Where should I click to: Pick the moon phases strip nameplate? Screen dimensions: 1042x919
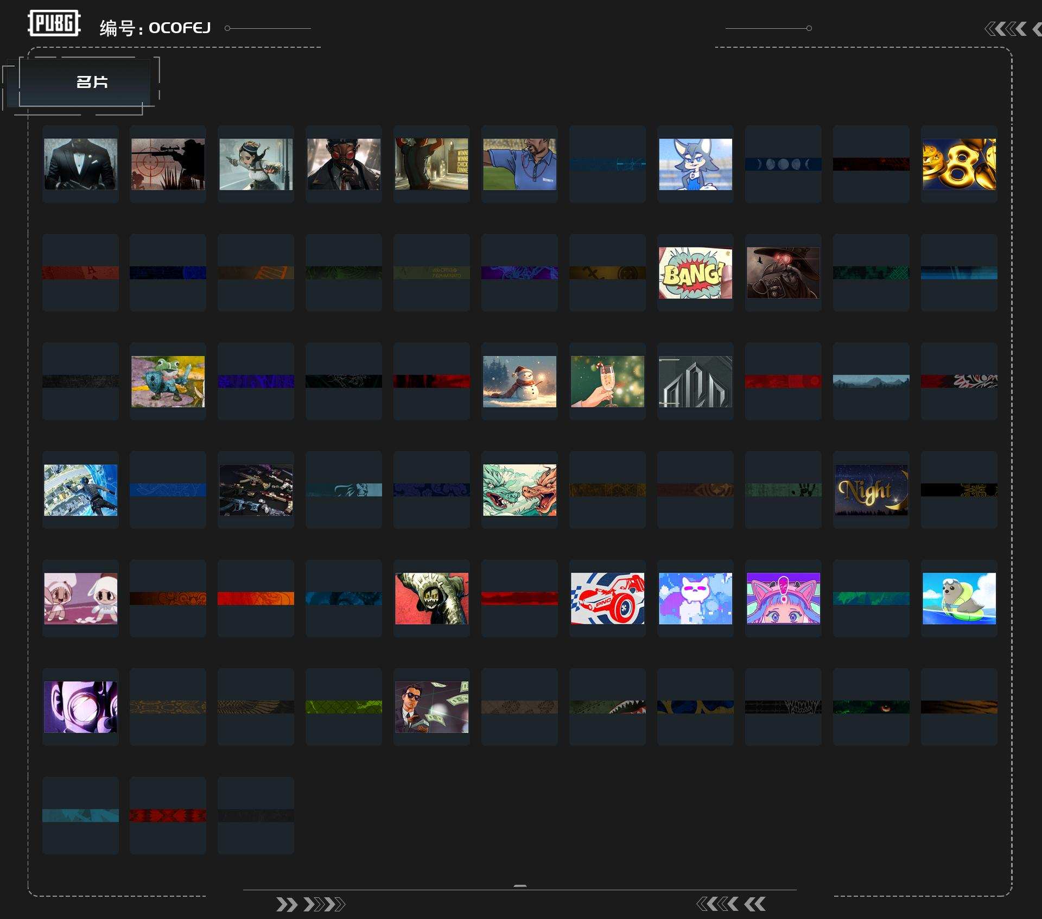click(x=783, y=164)
